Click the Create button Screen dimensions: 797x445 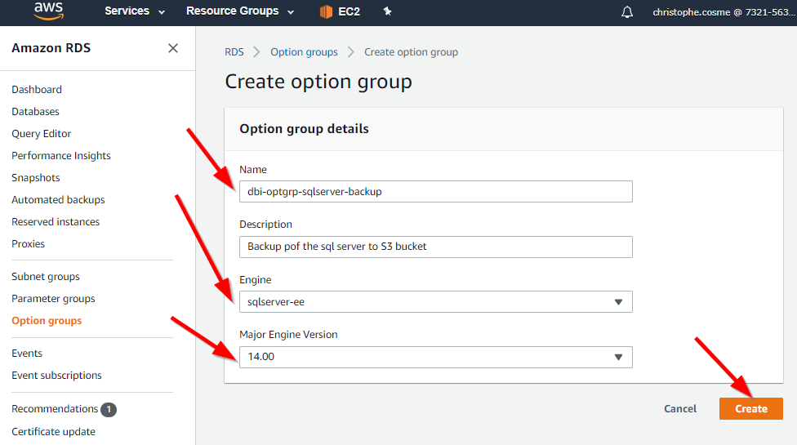750,409
